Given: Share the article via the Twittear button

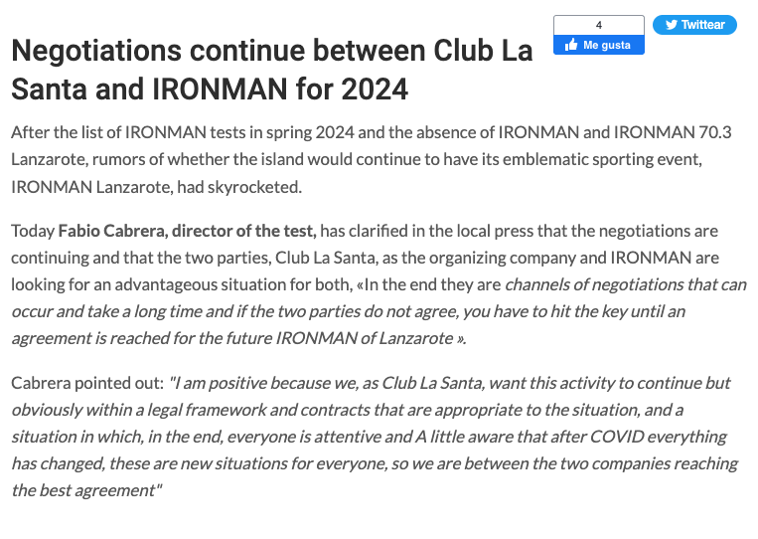Looking at the screenshot, I should [694, 25].
